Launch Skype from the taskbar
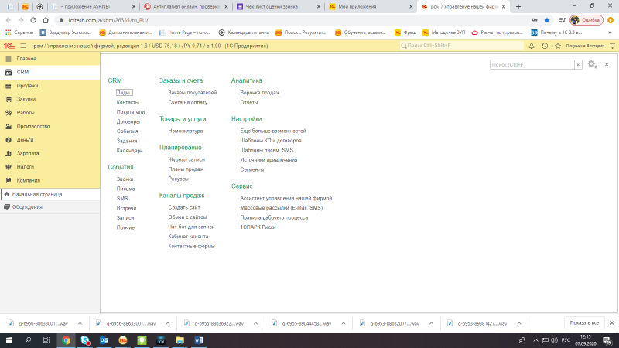 (85, 340)
